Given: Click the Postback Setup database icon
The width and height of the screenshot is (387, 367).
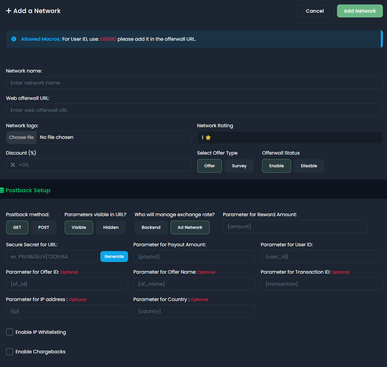Looking at the screenshot, I should 2,191.
